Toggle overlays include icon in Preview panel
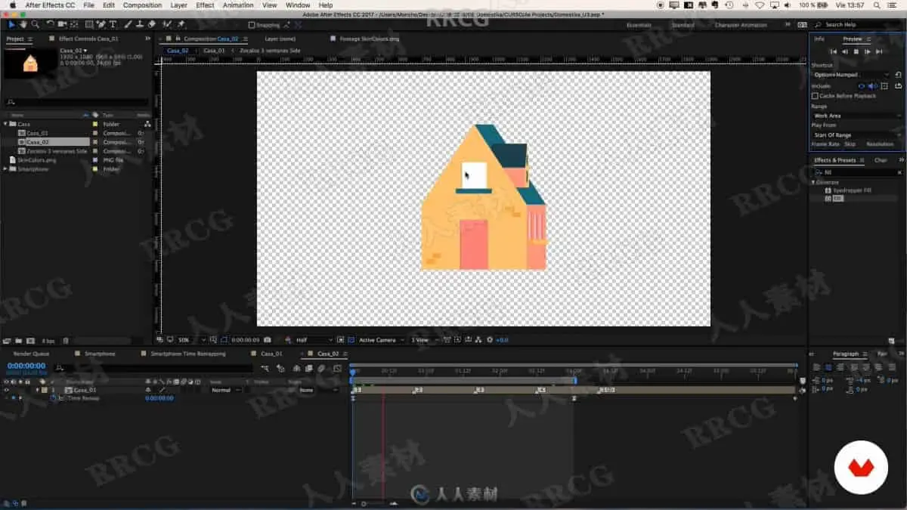 pyautogui.click(x=884, y=86)
